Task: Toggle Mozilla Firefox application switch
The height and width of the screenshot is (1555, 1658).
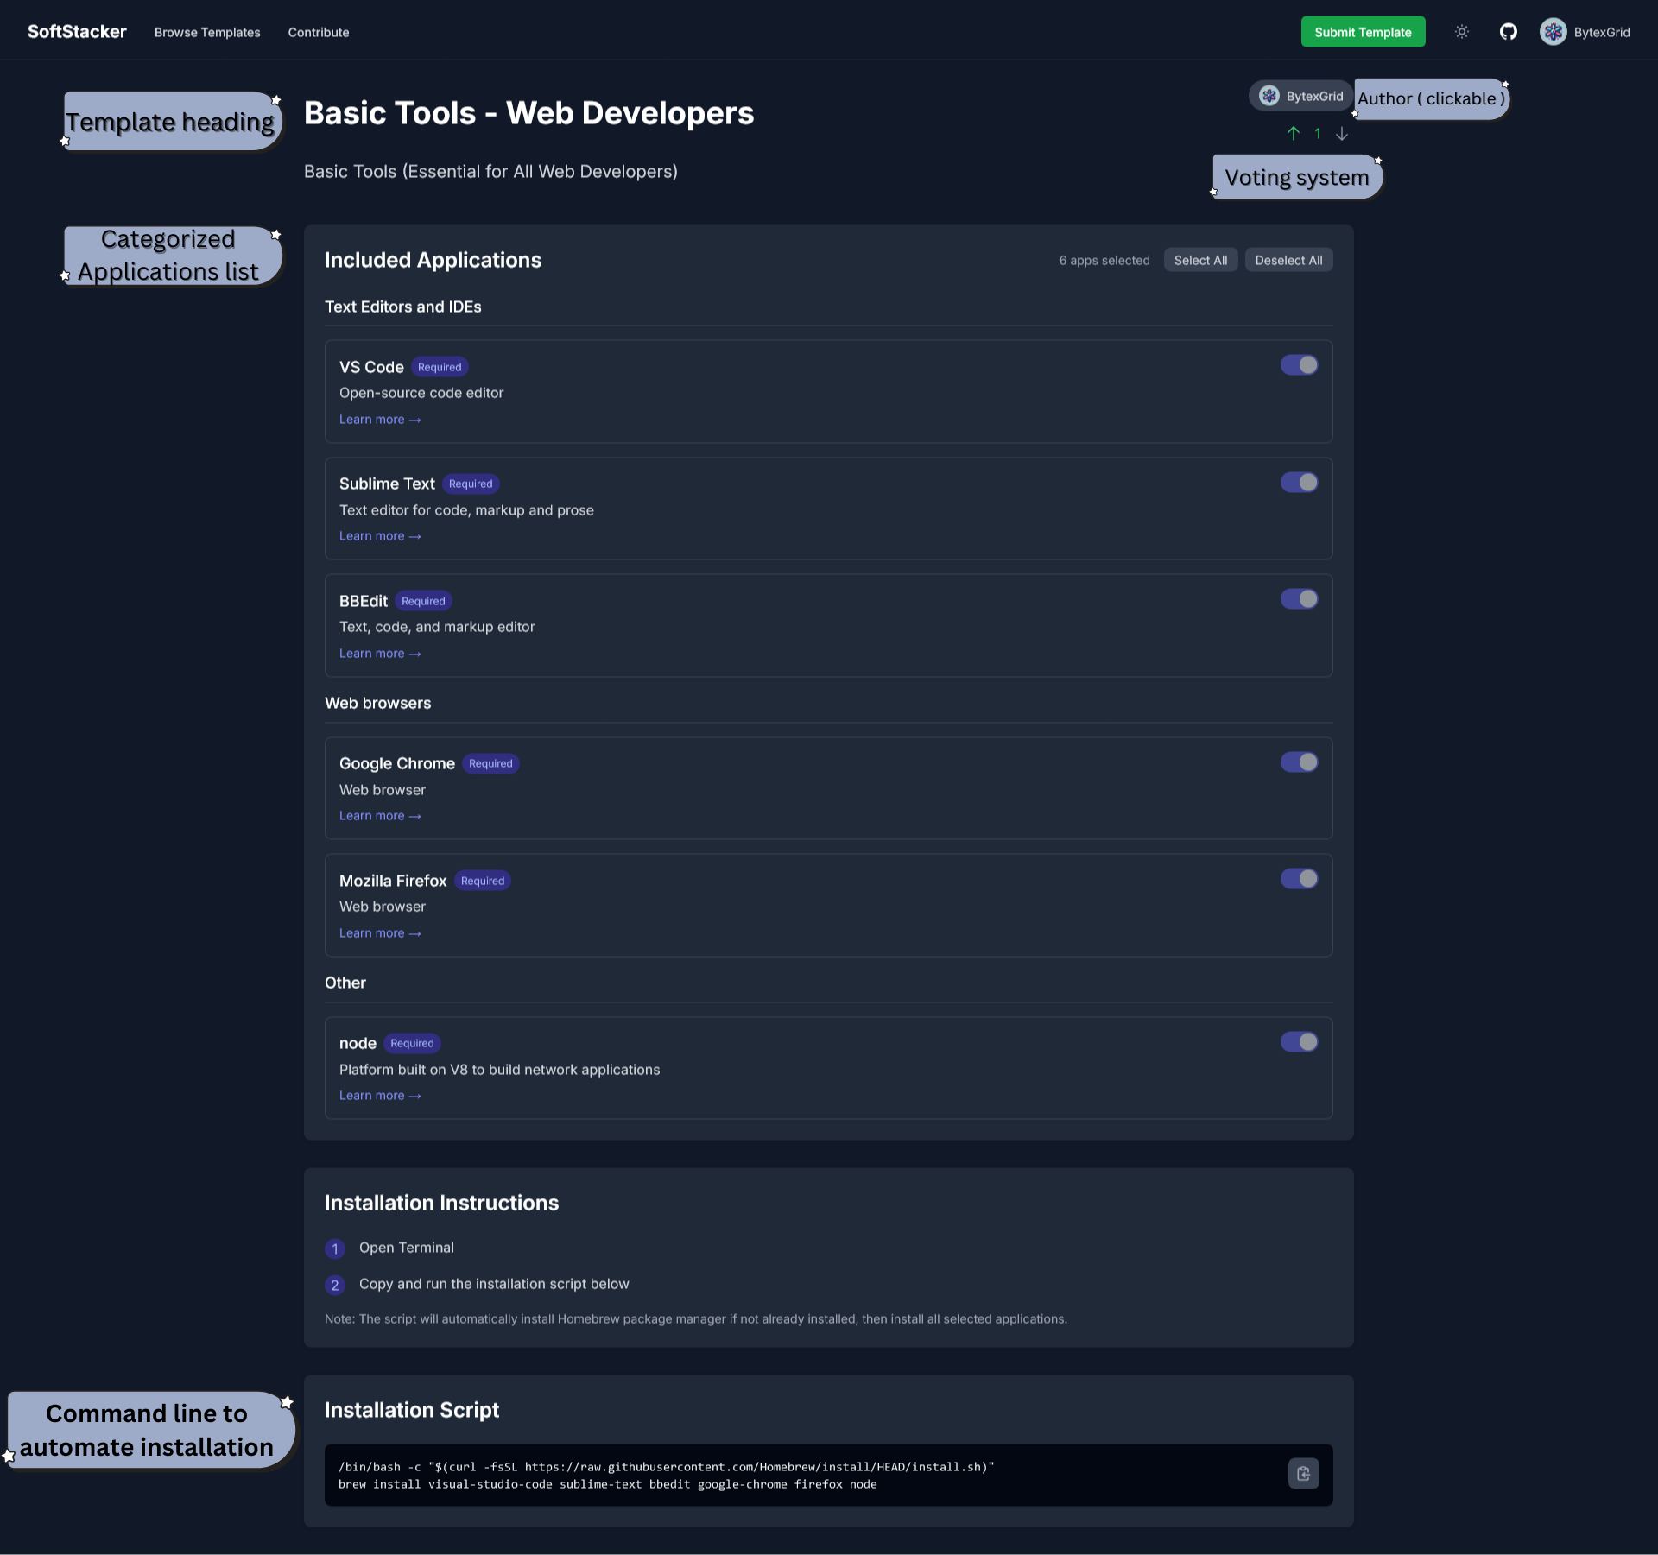Action: coord(1299,879)
